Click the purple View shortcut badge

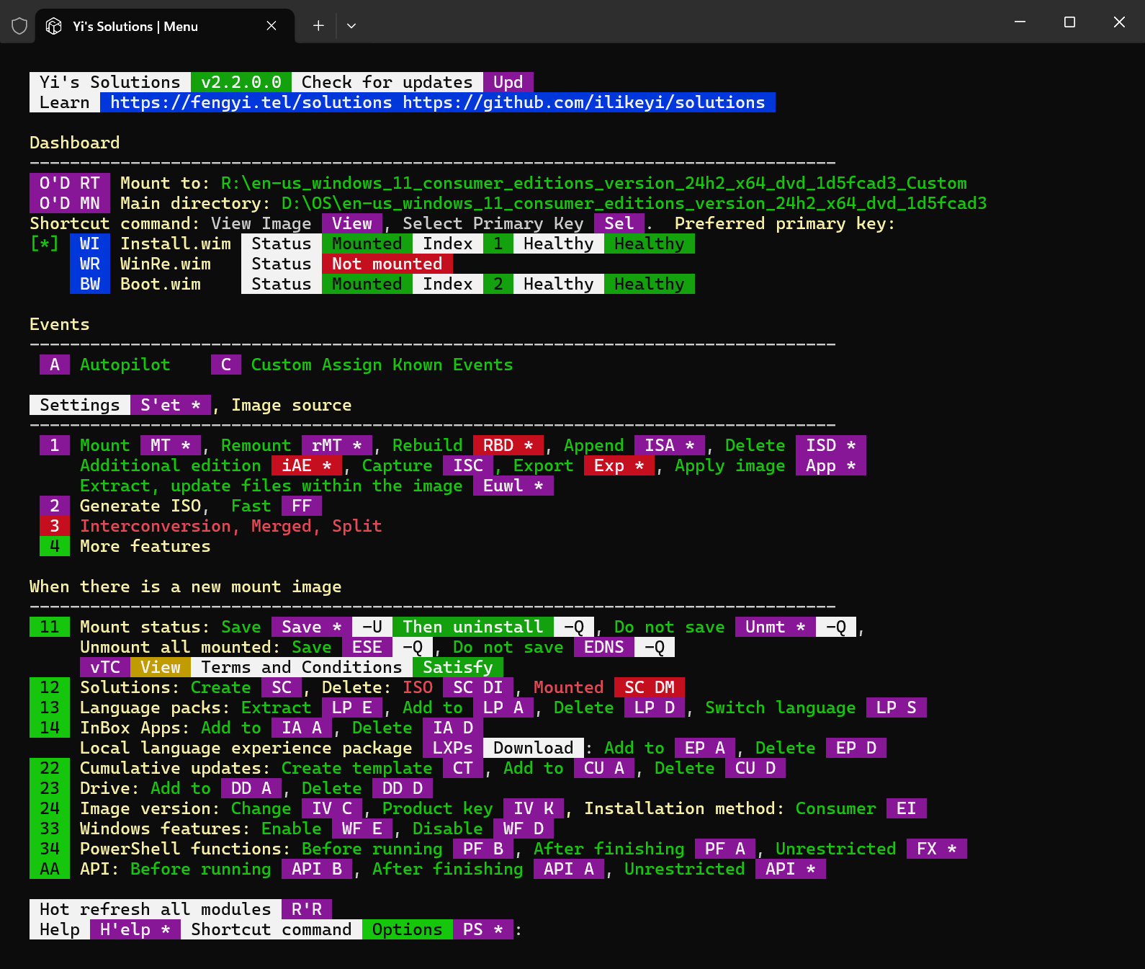click(x=352, y=223)
